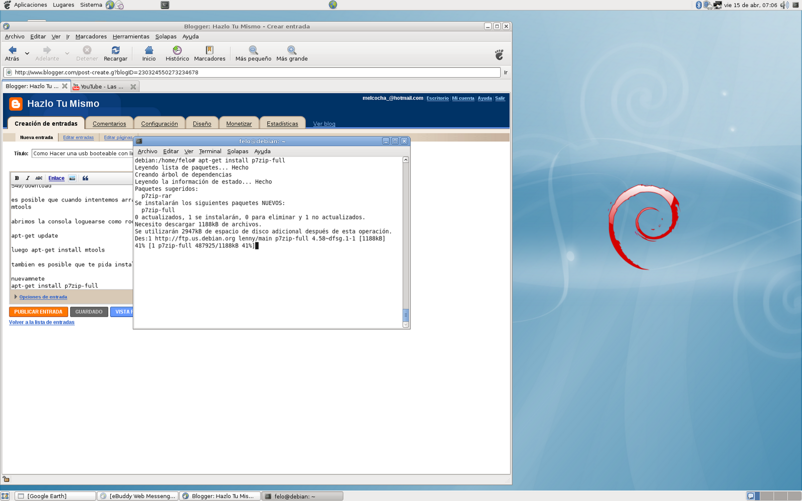Click the Ver blog link
802x501 pixels.
pos(324,124)
